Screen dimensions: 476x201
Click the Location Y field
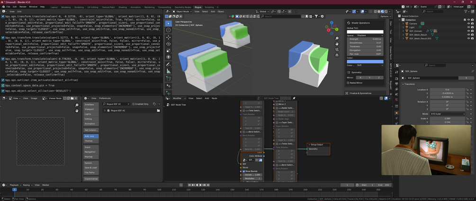point(447,93)
